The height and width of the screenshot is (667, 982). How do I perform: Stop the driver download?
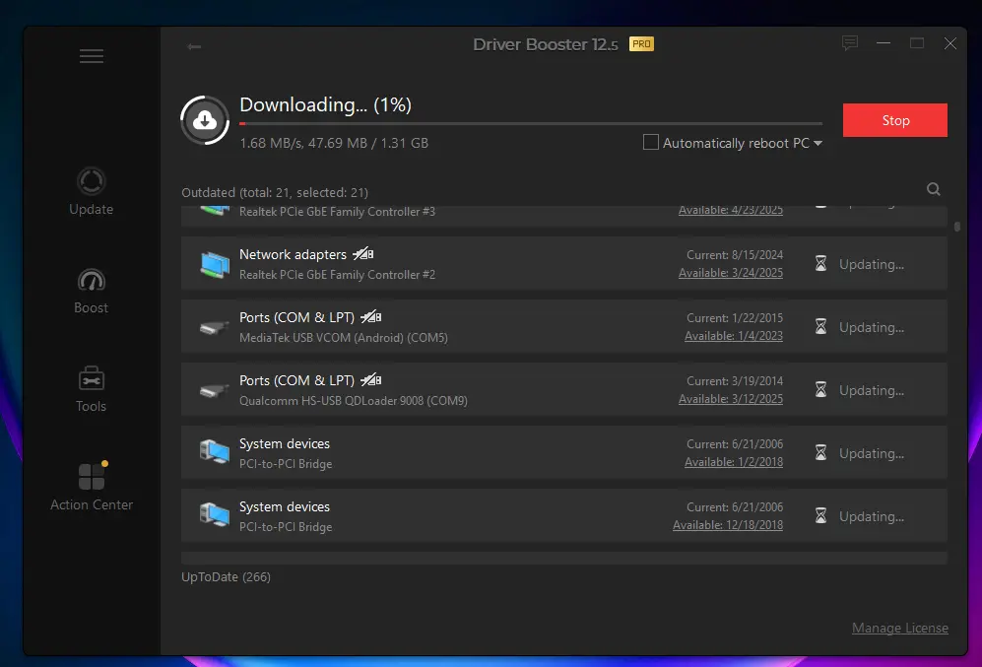point(895,120)
